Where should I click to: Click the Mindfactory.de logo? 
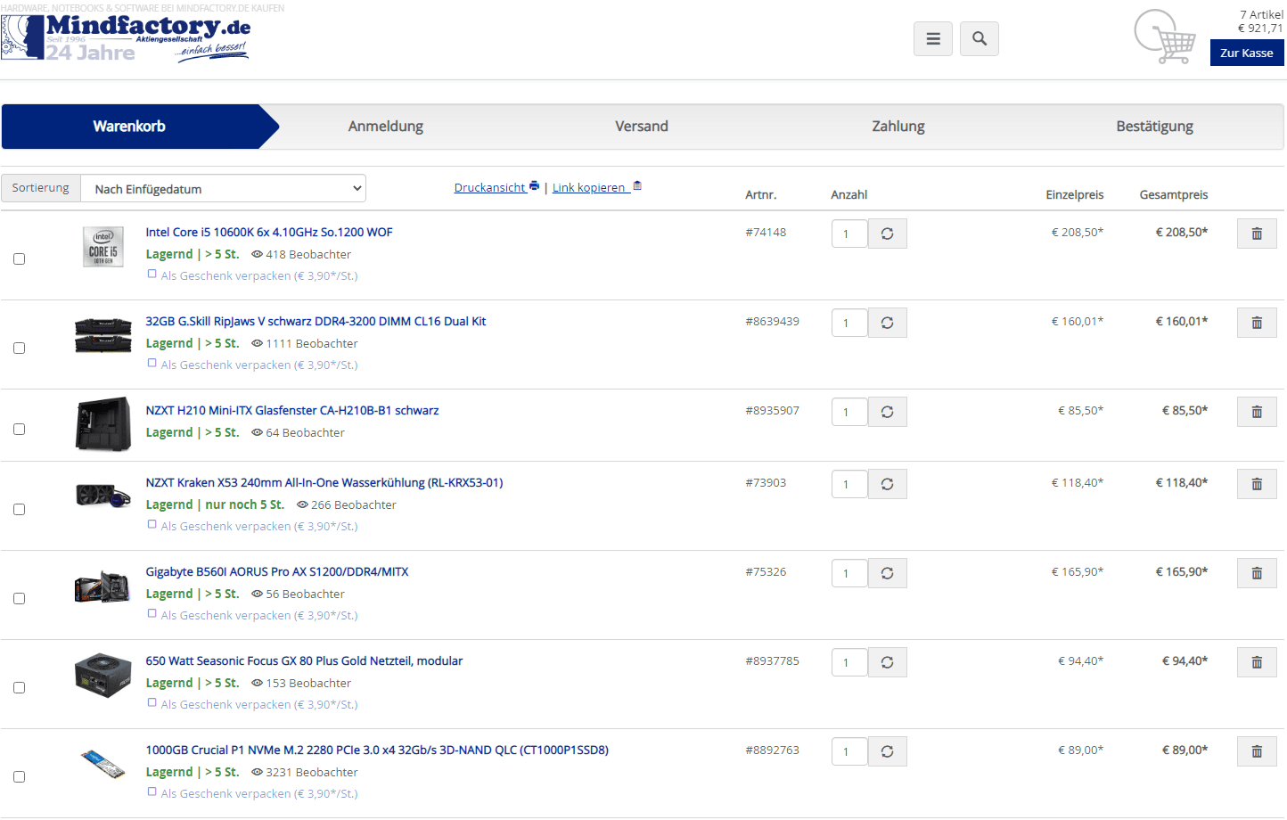[x=126, y=37]
